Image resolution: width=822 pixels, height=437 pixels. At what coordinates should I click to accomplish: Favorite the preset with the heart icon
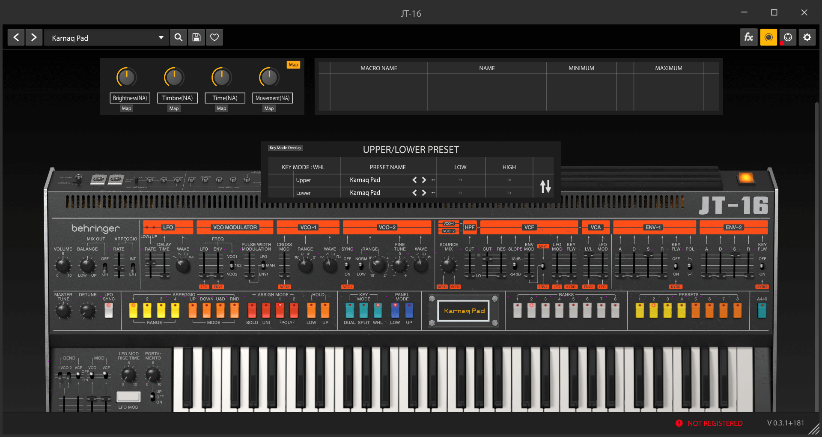click(214, 38)
